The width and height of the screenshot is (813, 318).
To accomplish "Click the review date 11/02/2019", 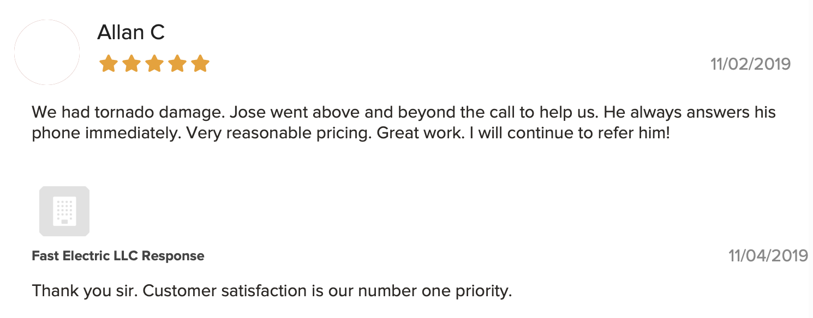I will (750, 64).
